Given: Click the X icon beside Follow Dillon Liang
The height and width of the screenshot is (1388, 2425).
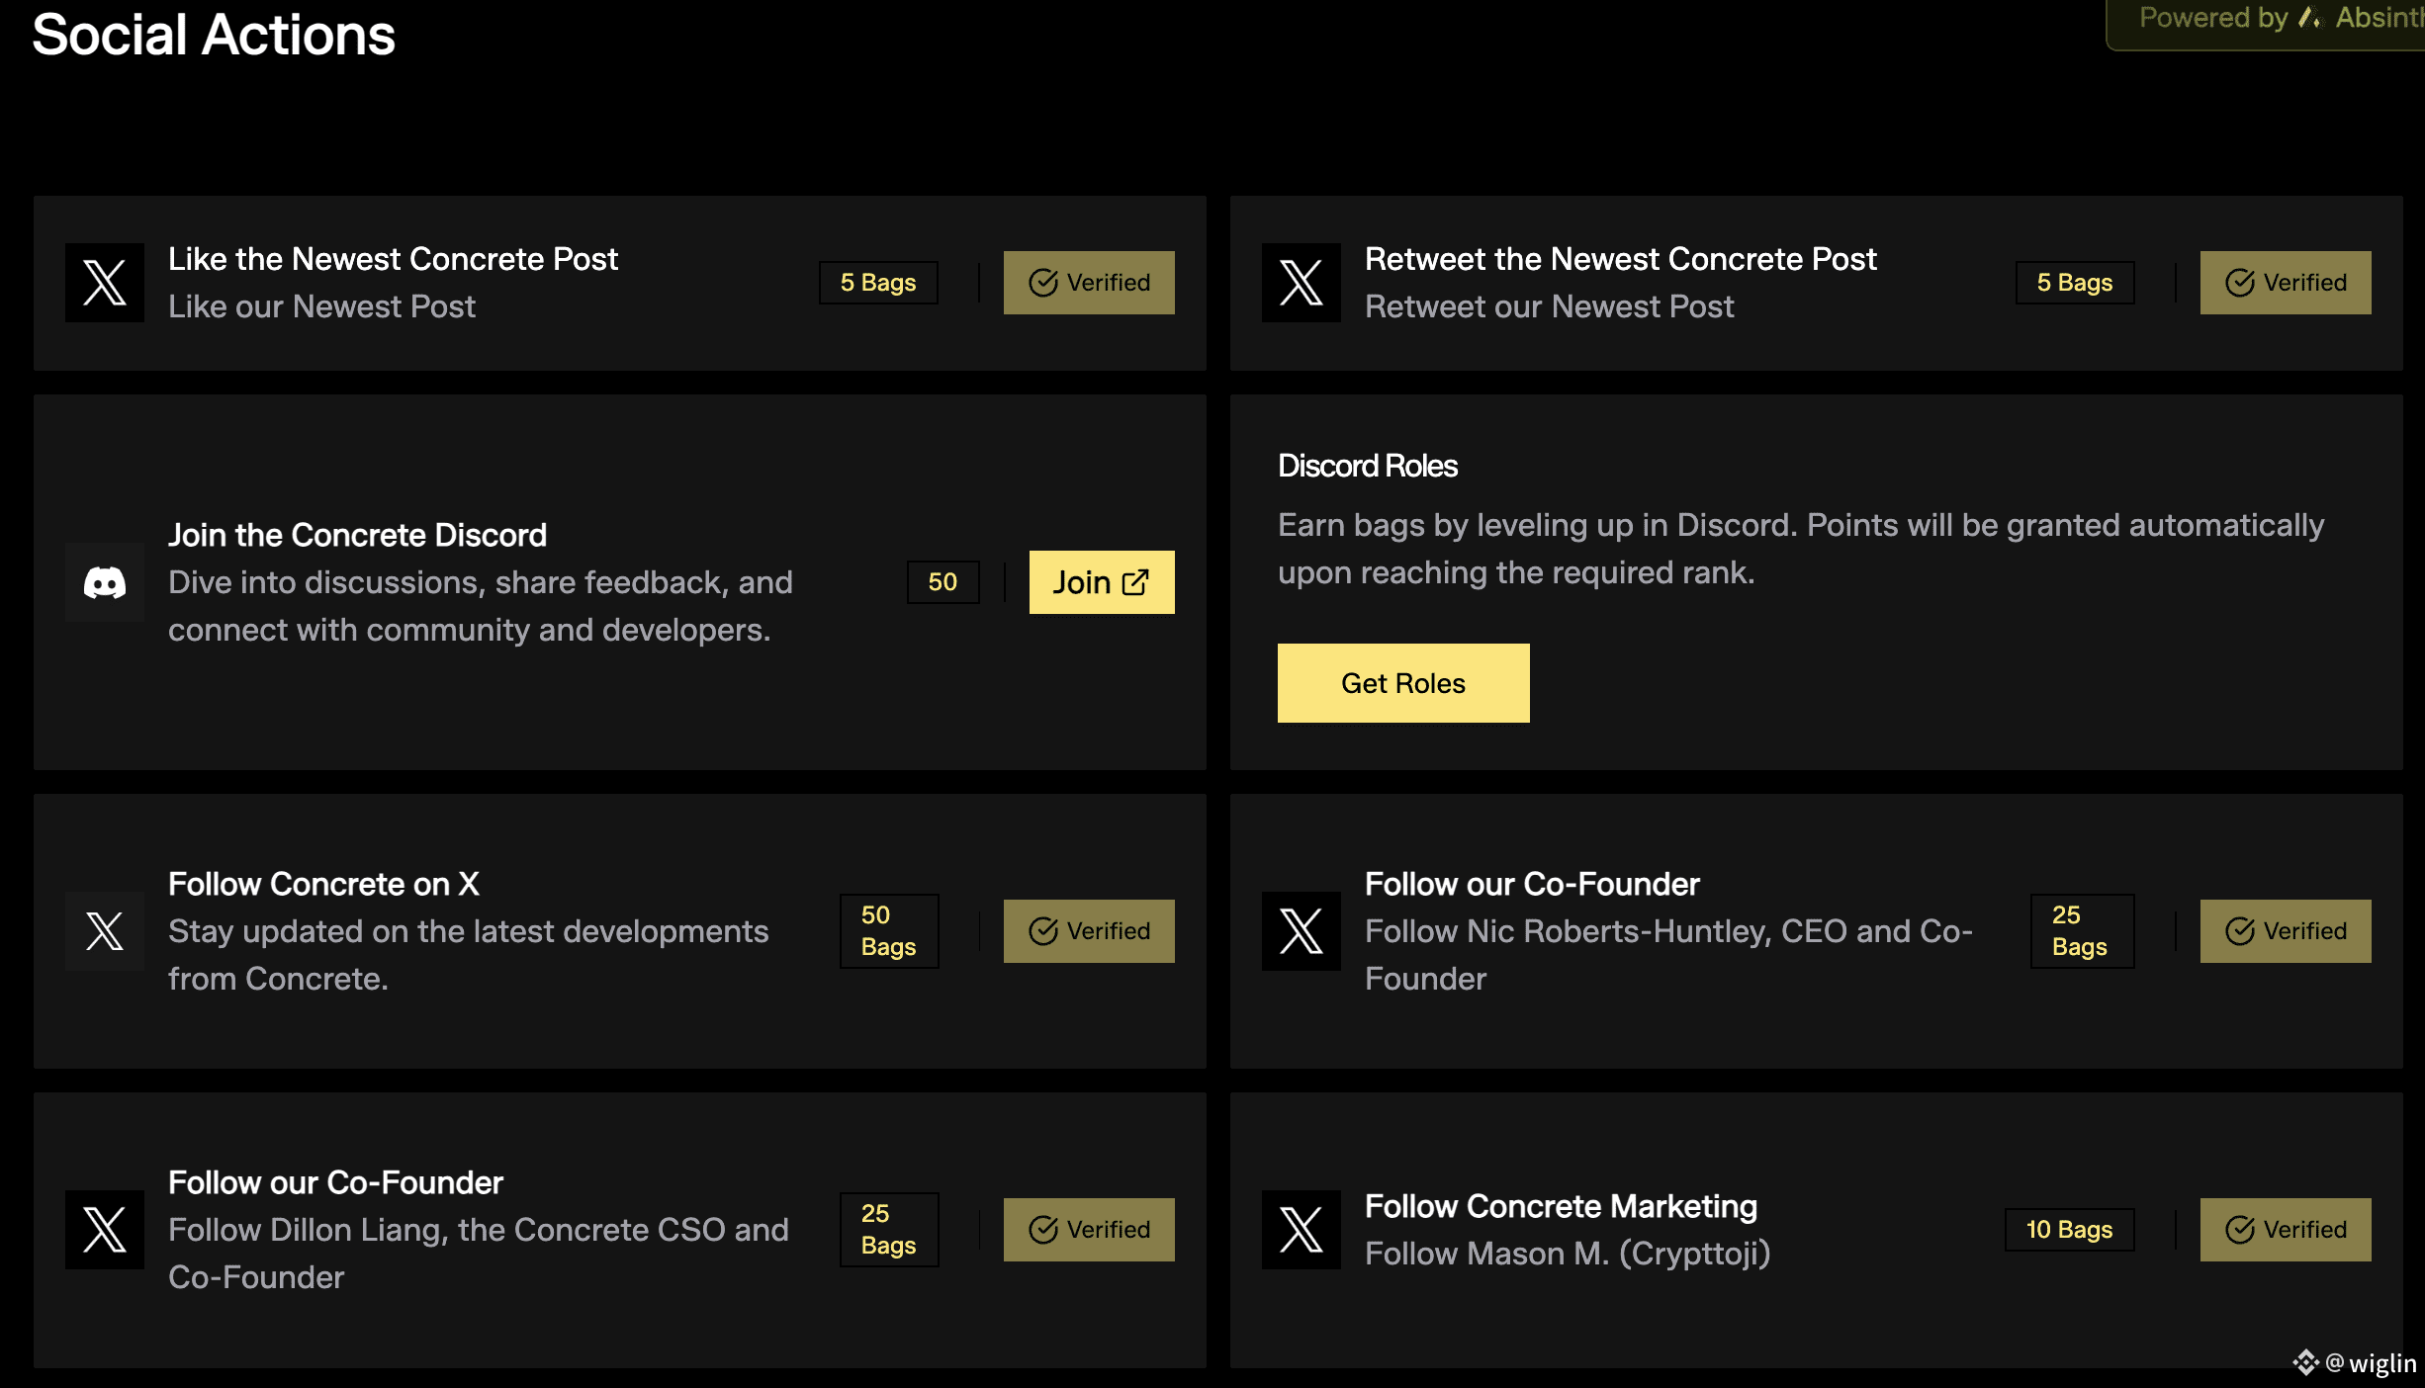Looking at the screenshot, I should point(105,1230).
